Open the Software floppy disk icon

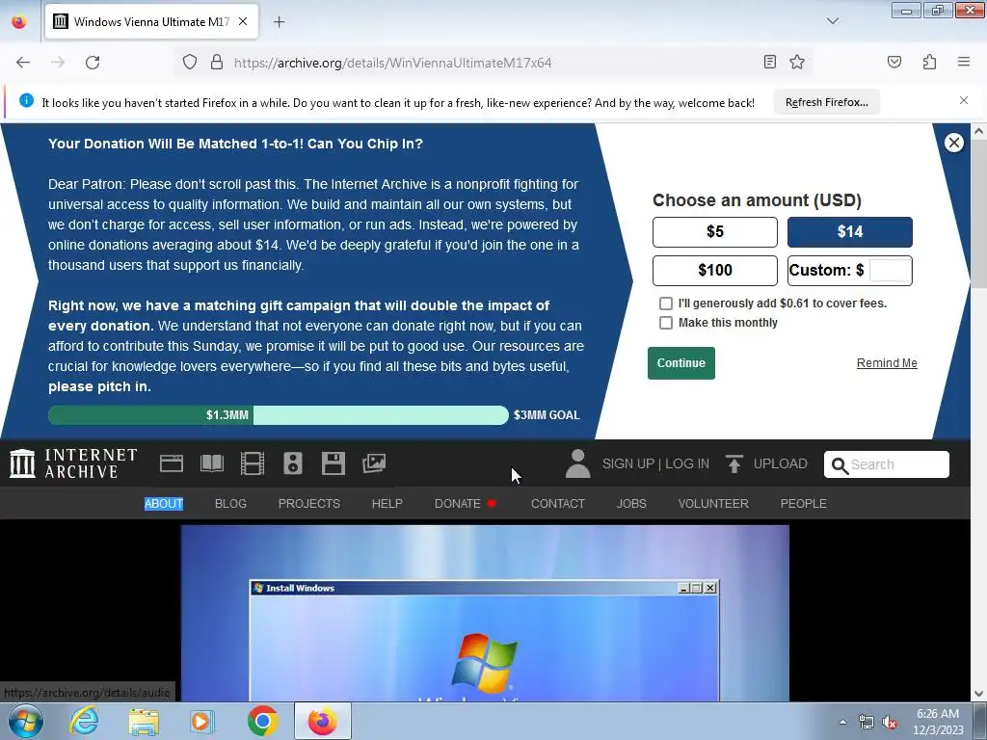[333, 463]
